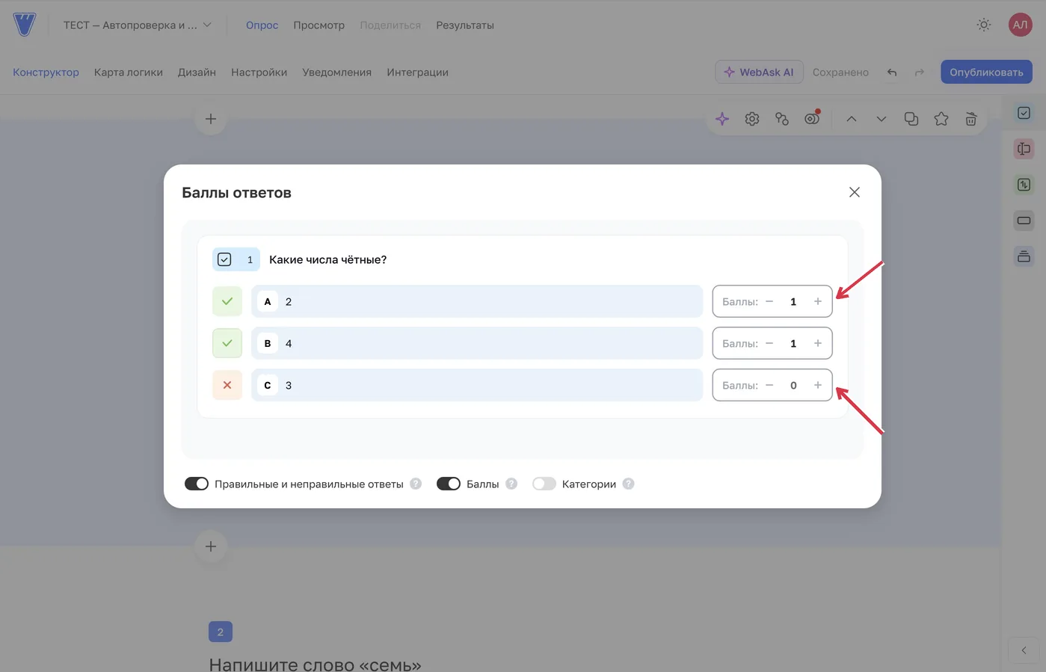Open the АЛ user avatar menu
The width and height of the screenshot is (1046, 672).
[x=1020, y=25]
